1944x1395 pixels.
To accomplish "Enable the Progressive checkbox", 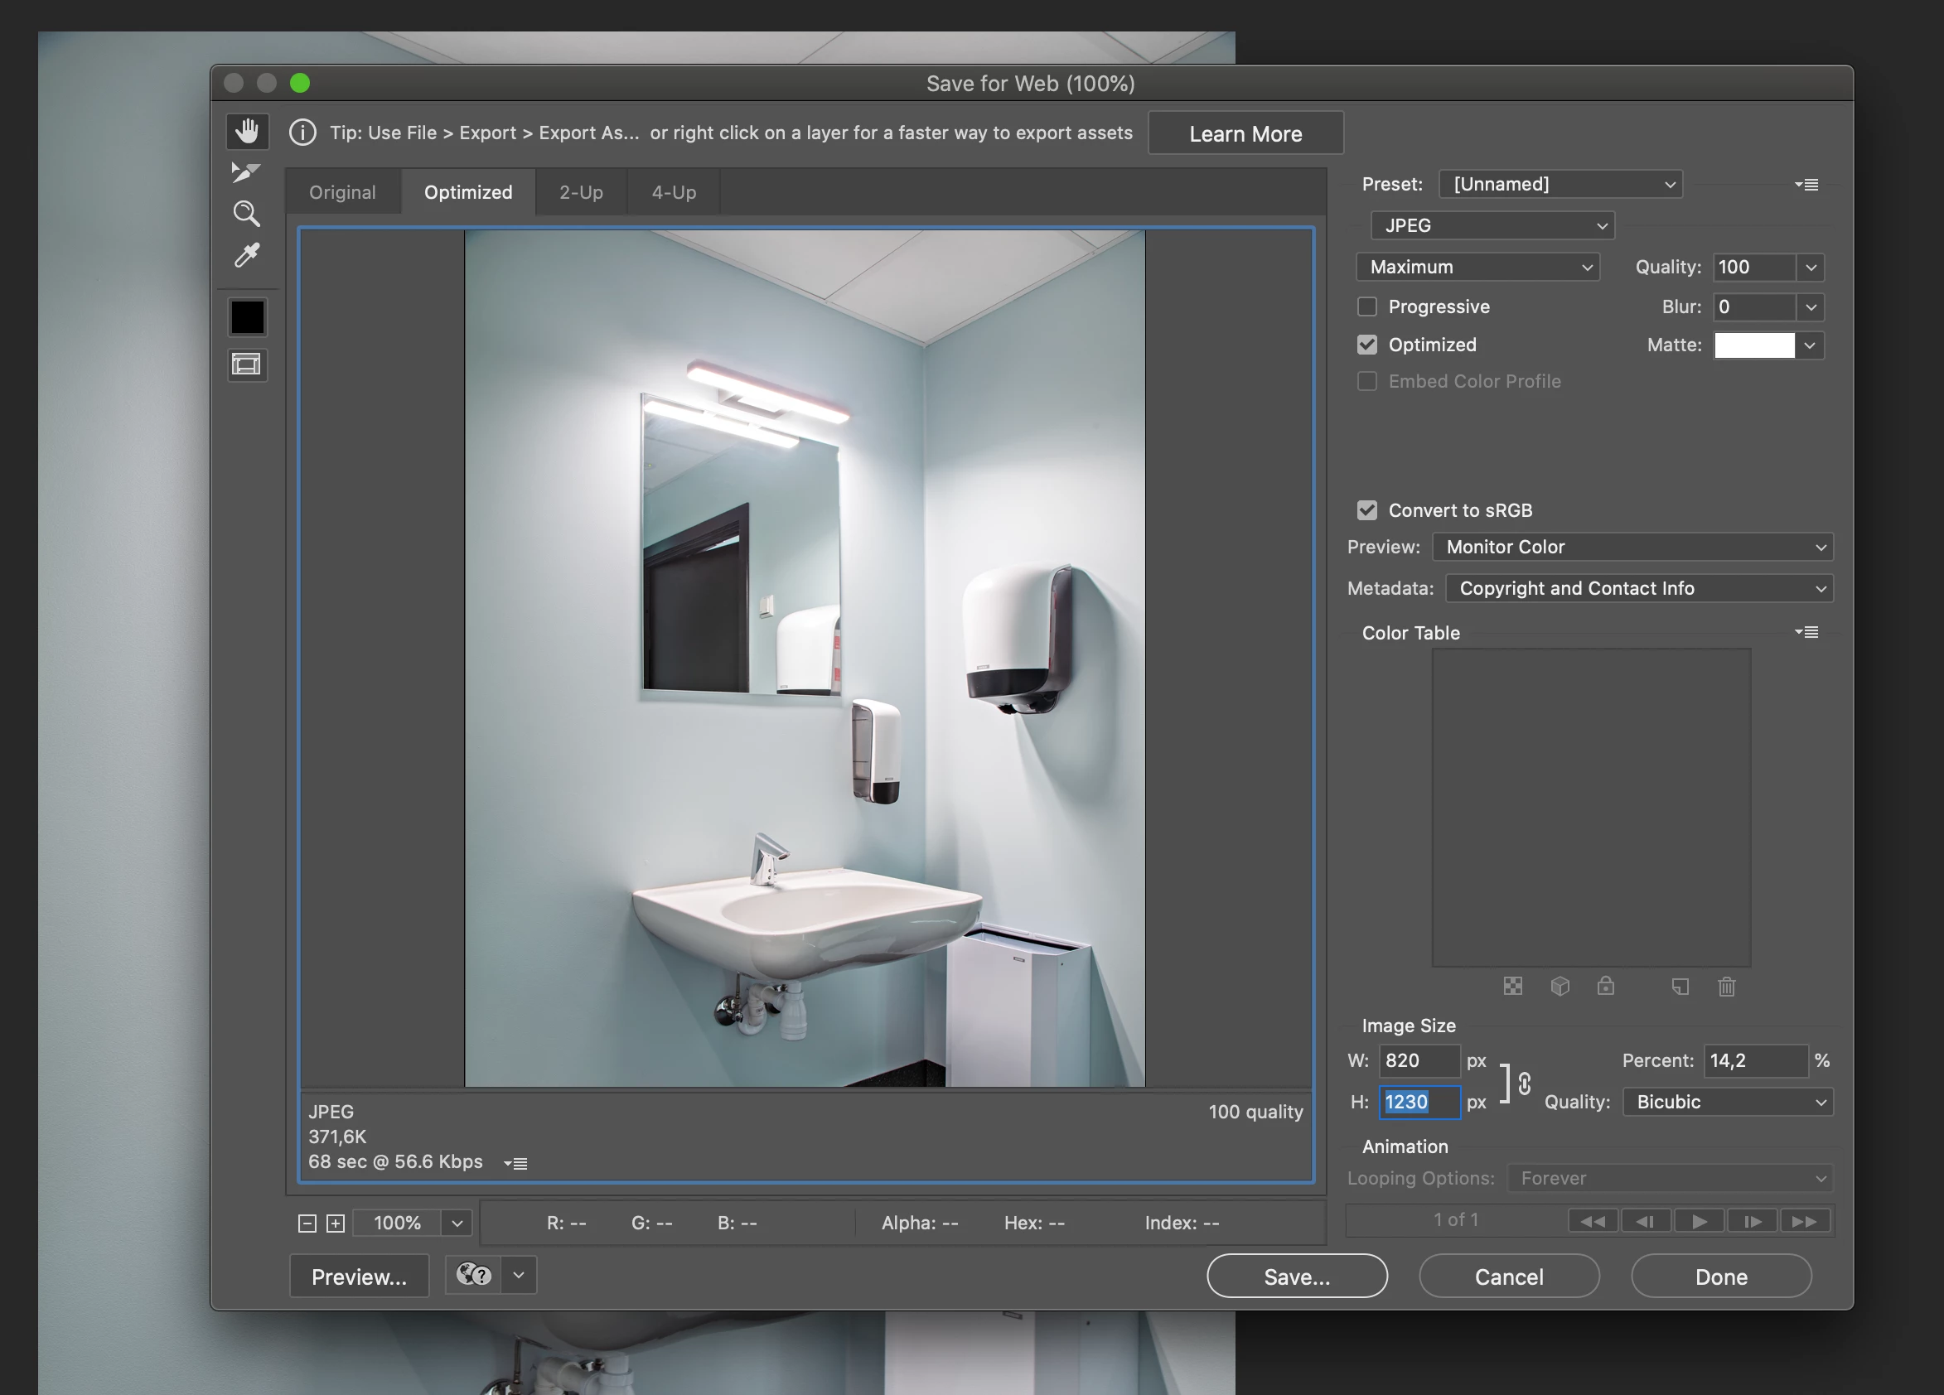I will click(x=1367, y=307).
